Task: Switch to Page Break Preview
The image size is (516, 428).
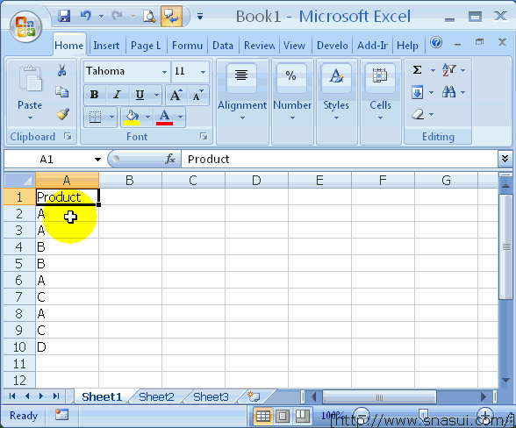Action: point(303,416)
